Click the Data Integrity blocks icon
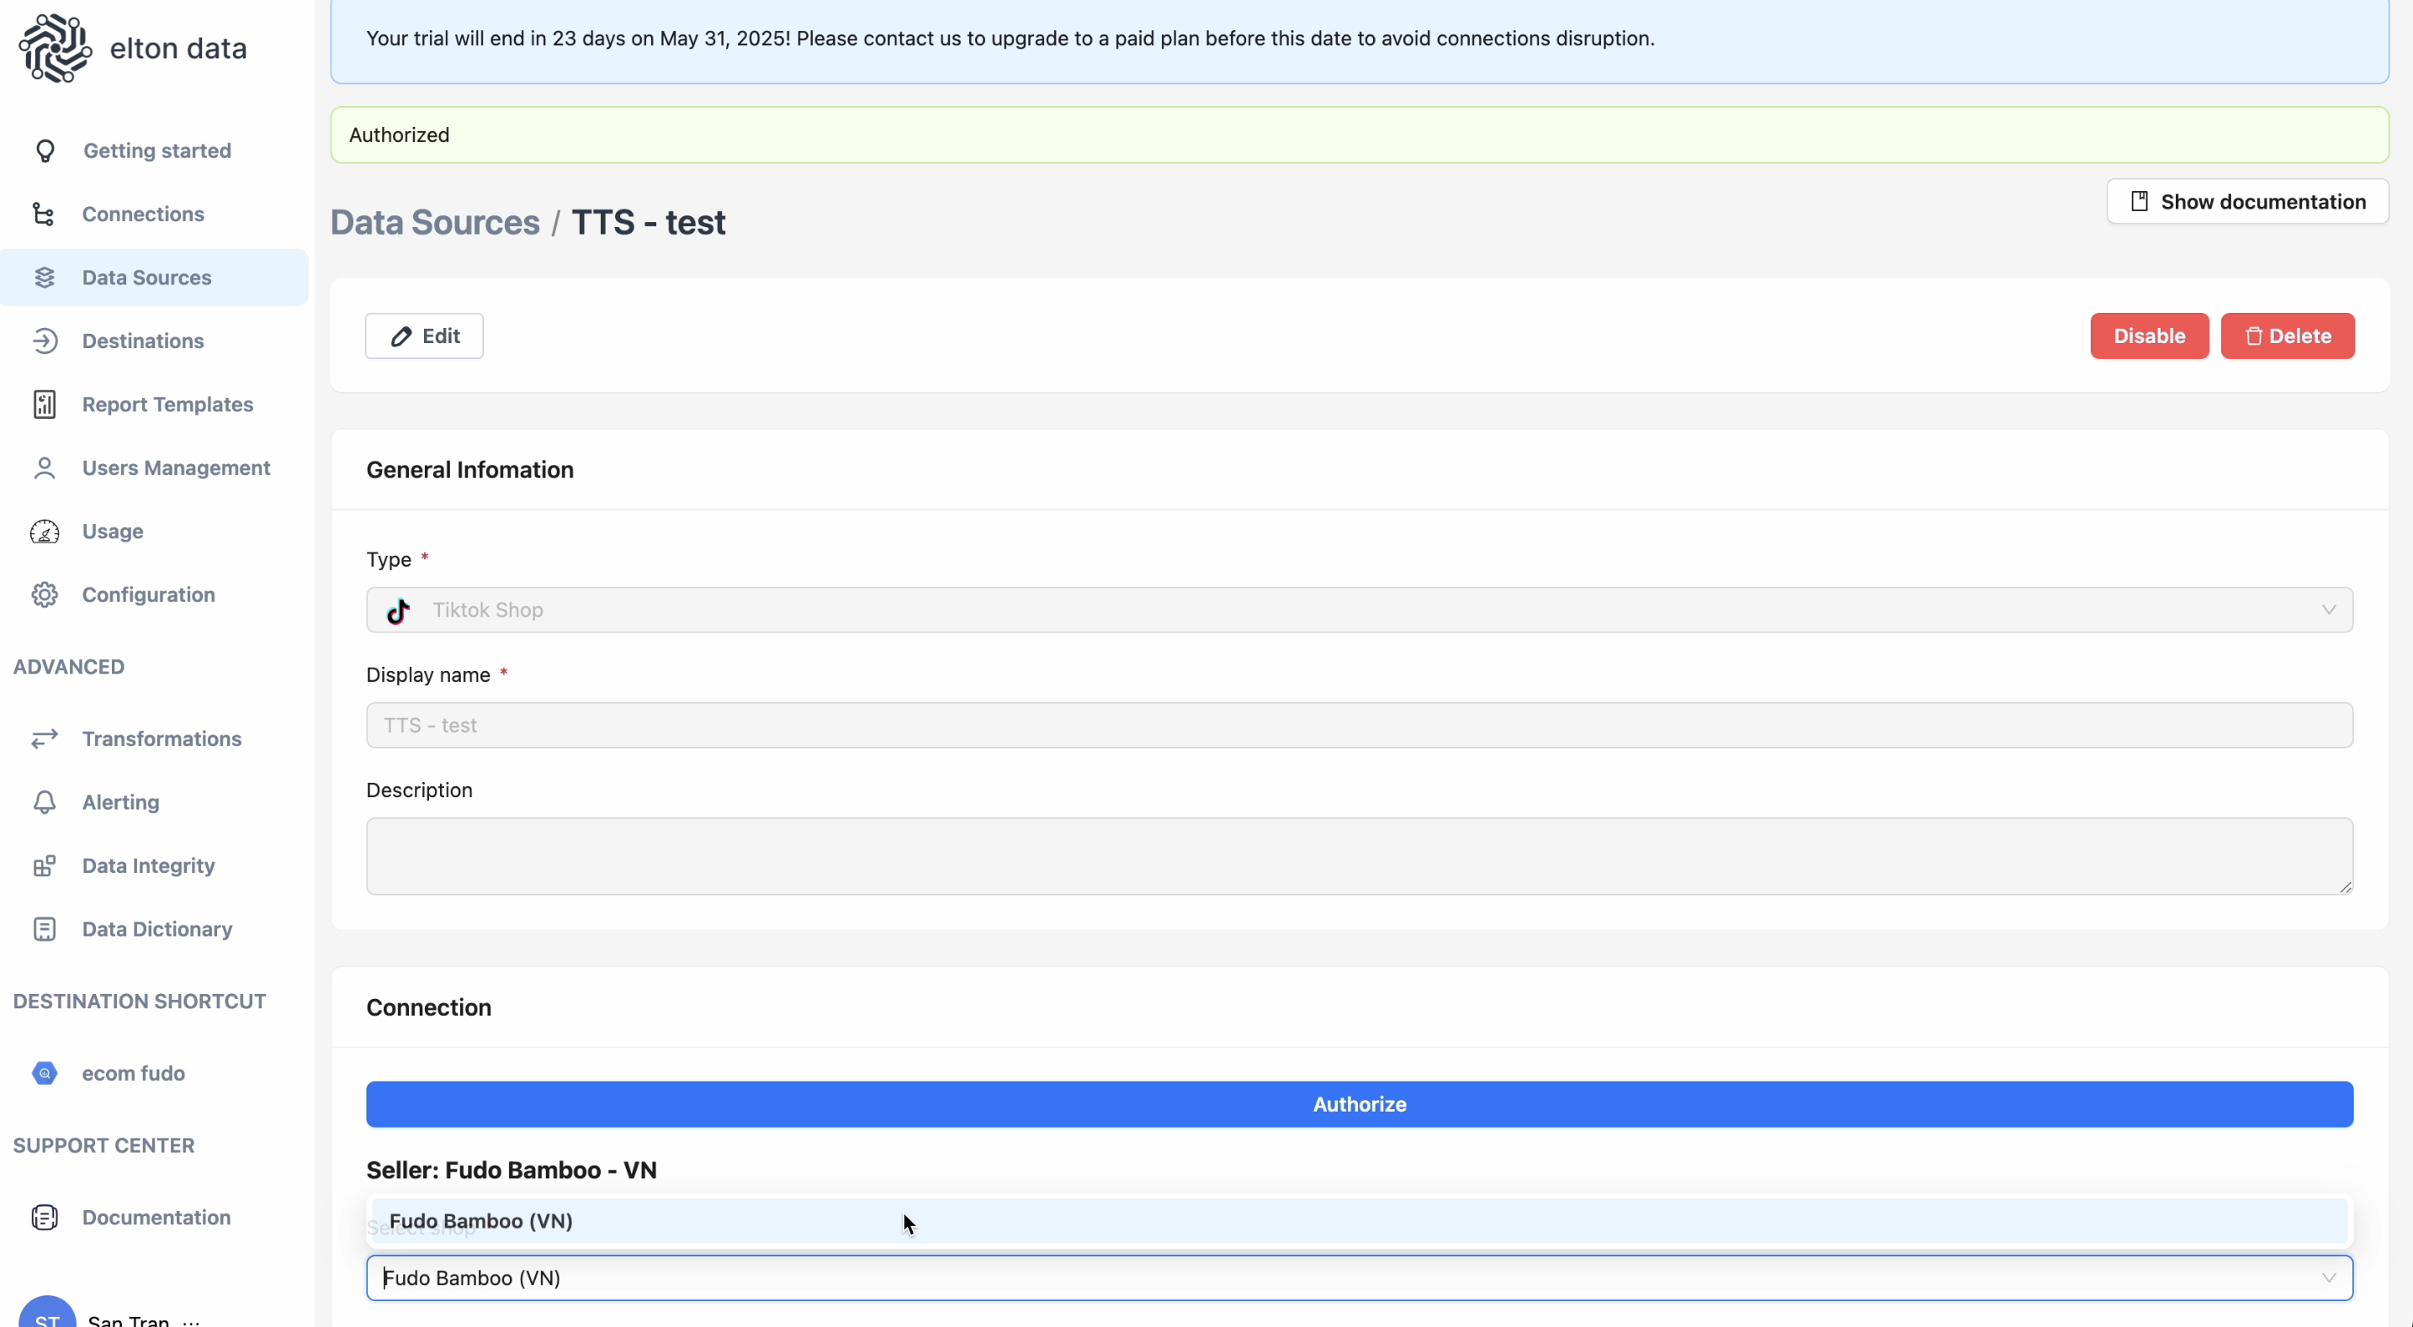This screenshot has height=1327, width=2413. (44, 865)
